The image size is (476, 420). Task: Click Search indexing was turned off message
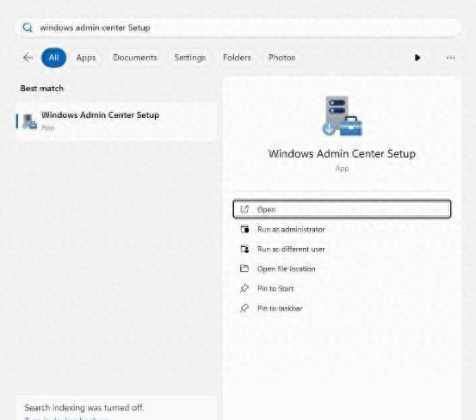click(84, 408)
